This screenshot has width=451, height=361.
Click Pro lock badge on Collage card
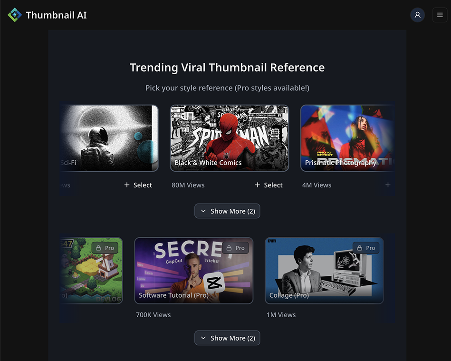[x=366, y=248]
